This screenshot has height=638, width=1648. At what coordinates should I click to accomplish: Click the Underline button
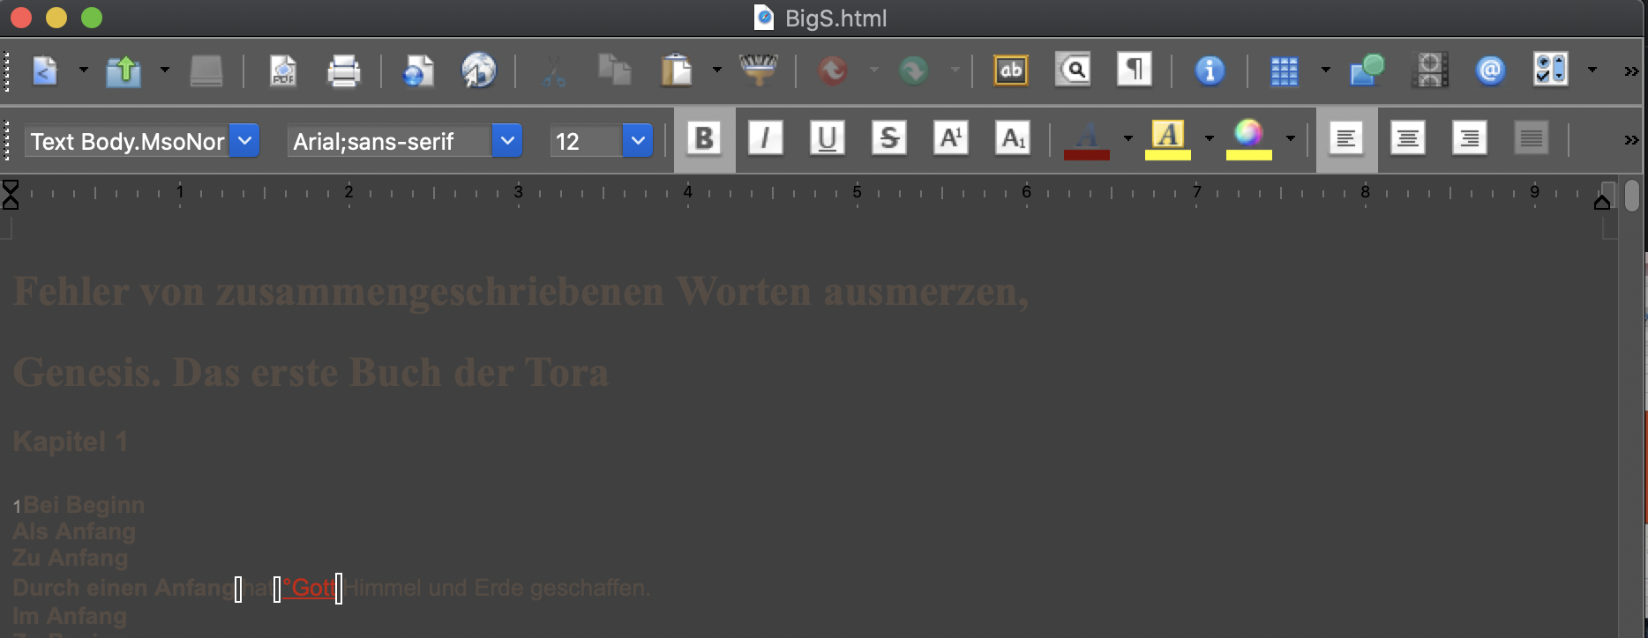click(x=827, y=139)
